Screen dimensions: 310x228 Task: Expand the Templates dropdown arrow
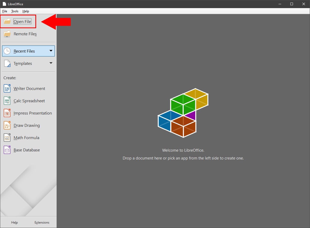coord(51,63)
